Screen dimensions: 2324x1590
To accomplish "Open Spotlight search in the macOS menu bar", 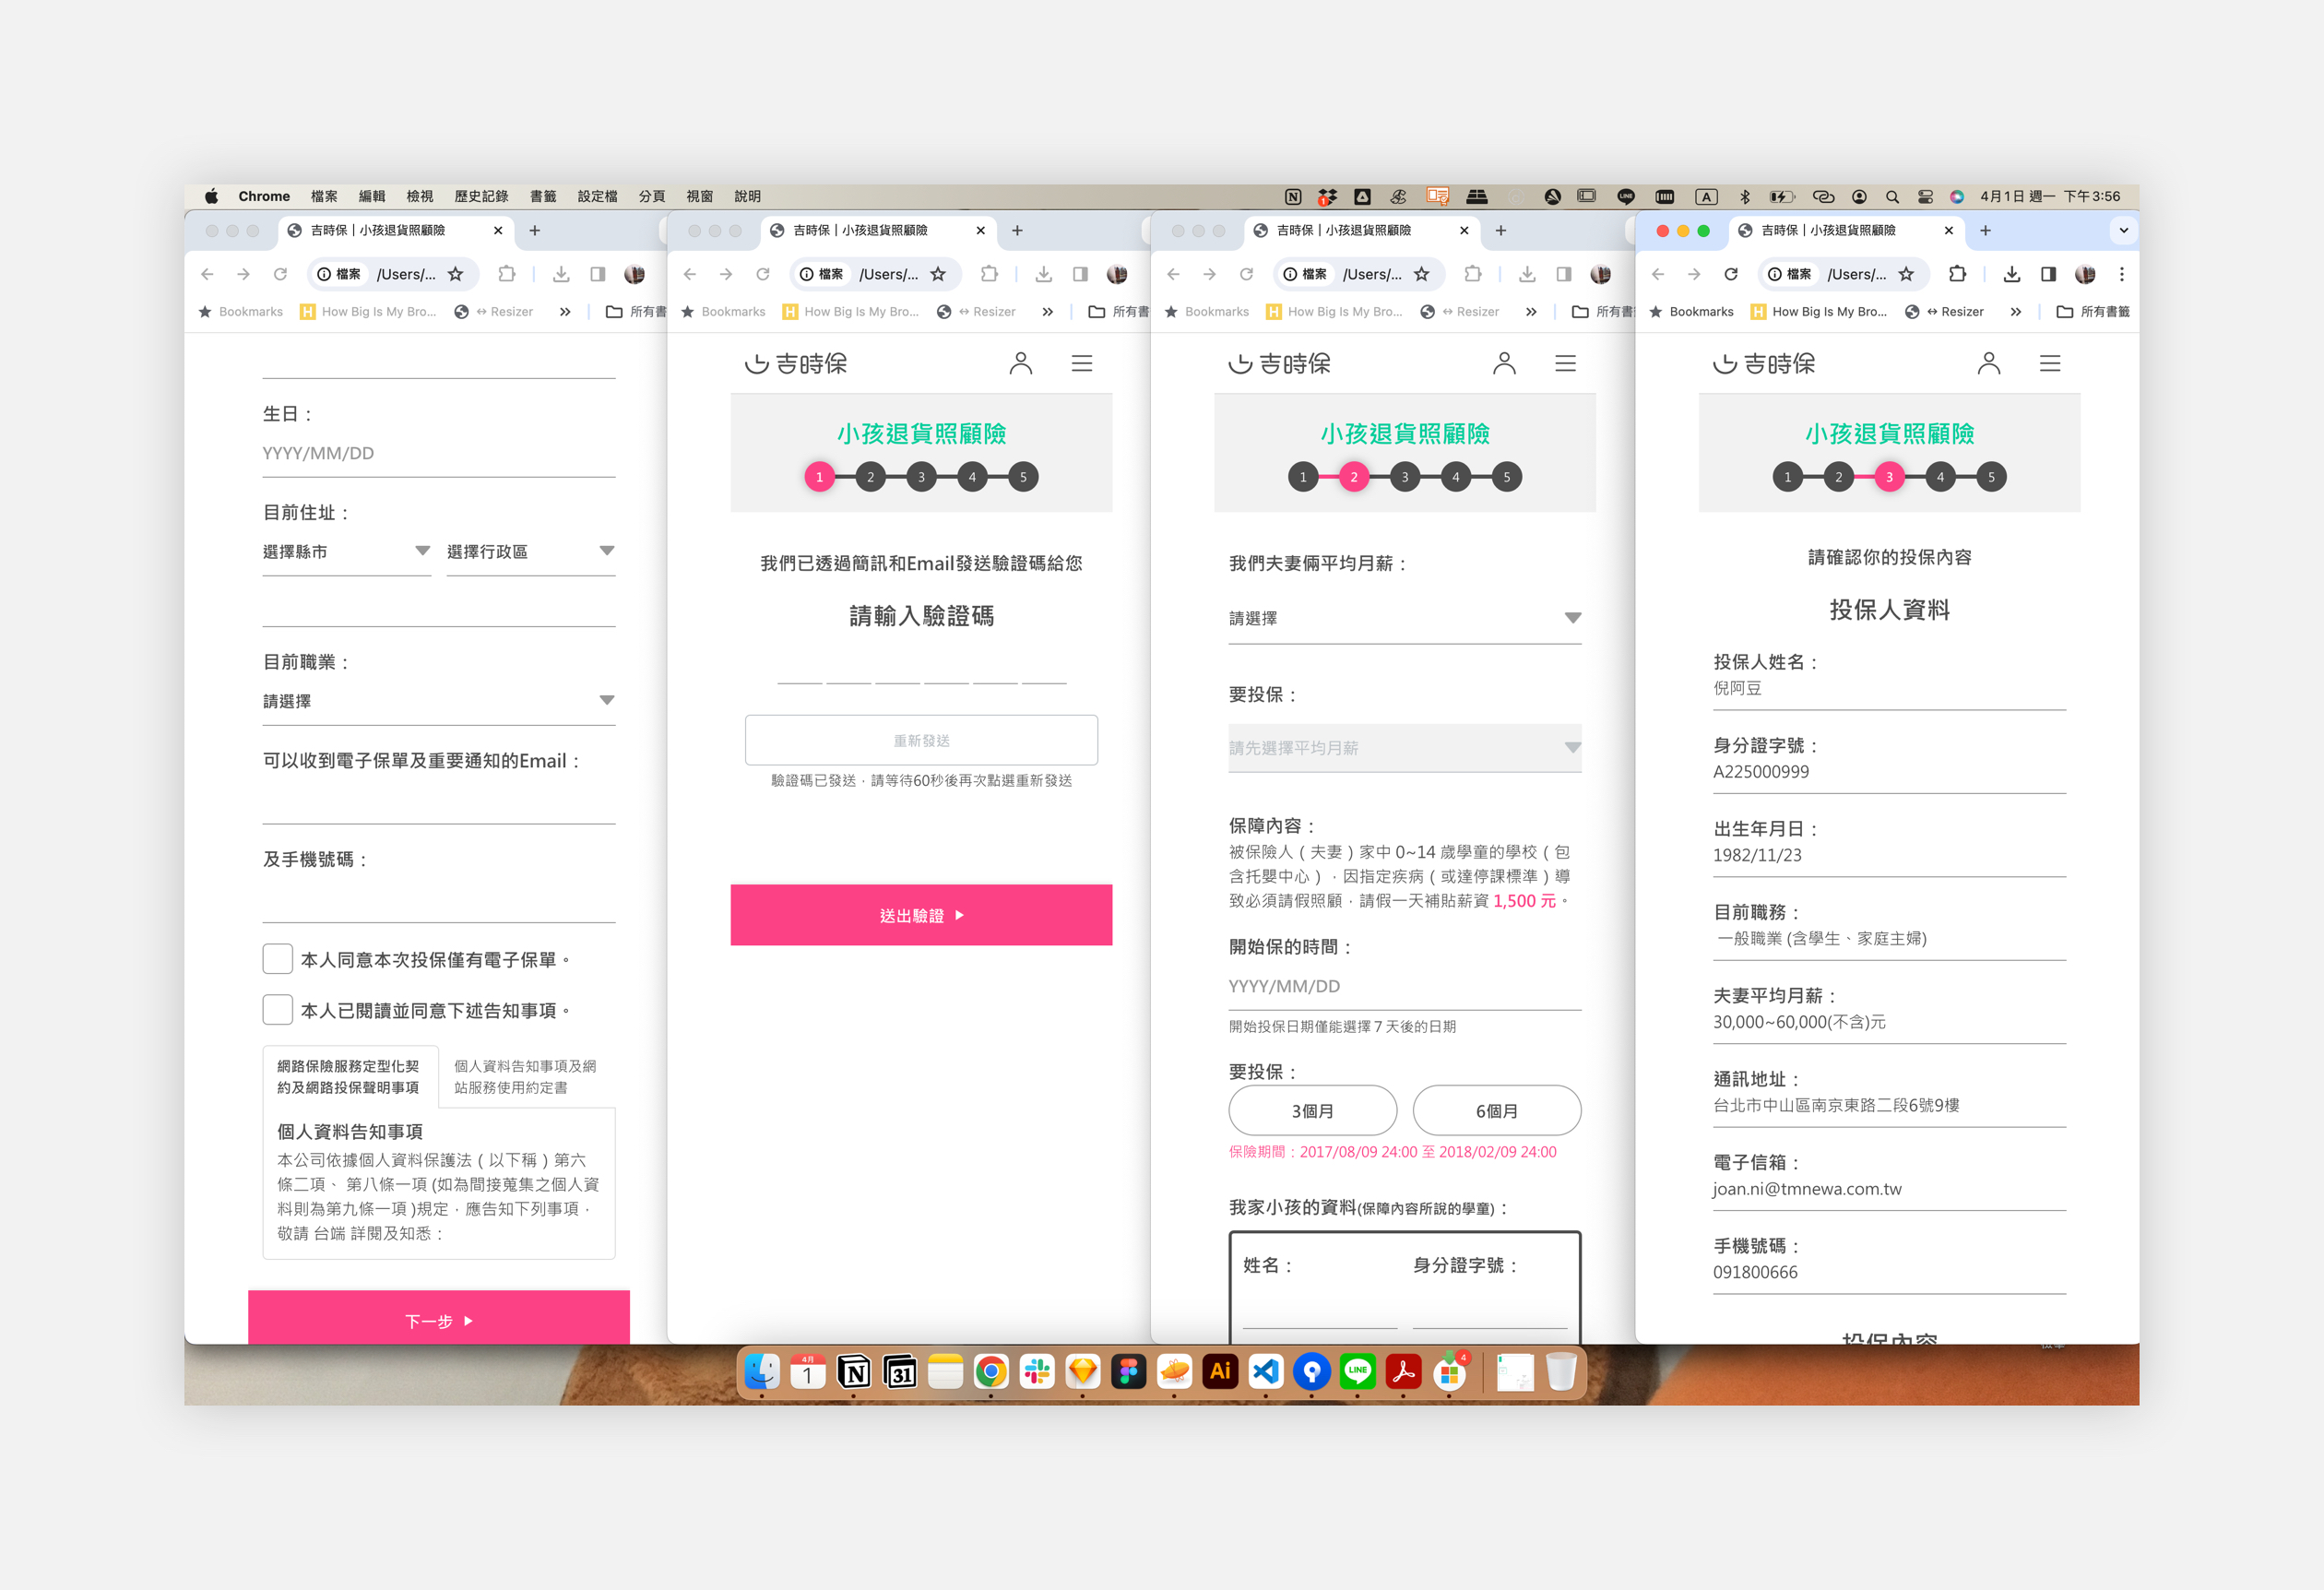I will point(1892,197).
